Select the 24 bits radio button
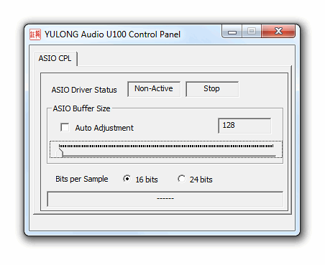The image size is (325, 265). pos(181,179)
